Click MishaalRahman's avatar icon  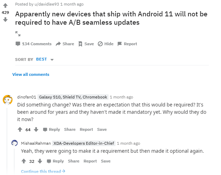coord(15,143)
